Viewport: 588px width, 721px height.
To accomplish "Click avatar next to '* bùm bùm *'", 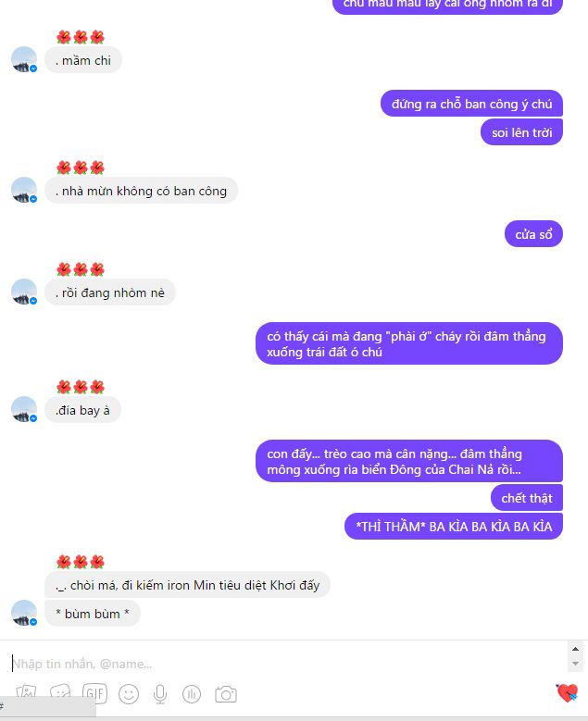I will (x=24, y=613).
